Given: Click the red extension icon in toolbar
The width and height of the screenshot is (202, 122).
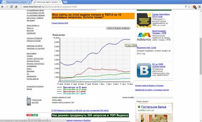Looking at the screenshot, I should (x=194, y=7).
